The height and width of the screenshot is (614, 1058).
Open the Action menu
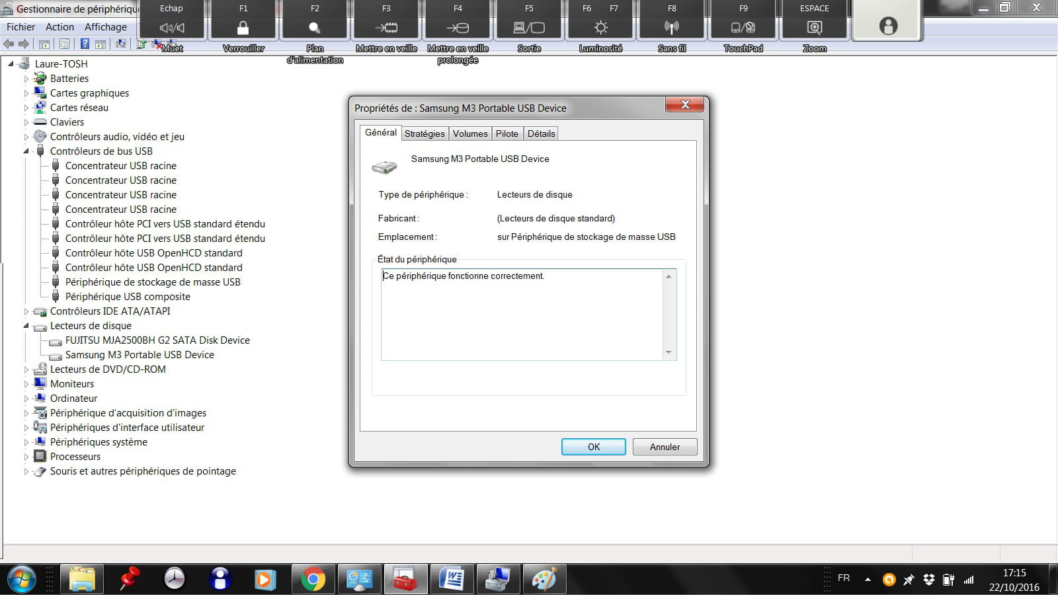(x=60, y=27)
